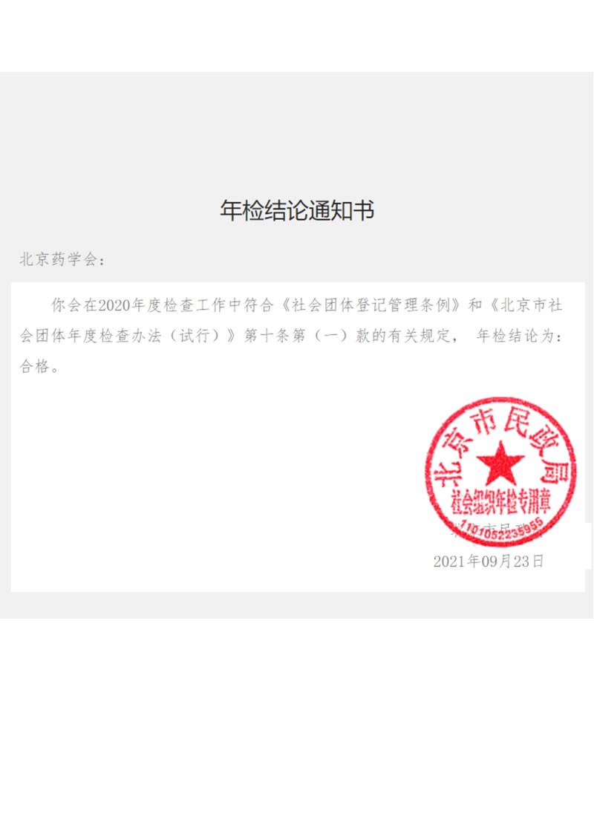Click the 民 character in the seal arc
594x840 pixels.
[x=515, y=423]
